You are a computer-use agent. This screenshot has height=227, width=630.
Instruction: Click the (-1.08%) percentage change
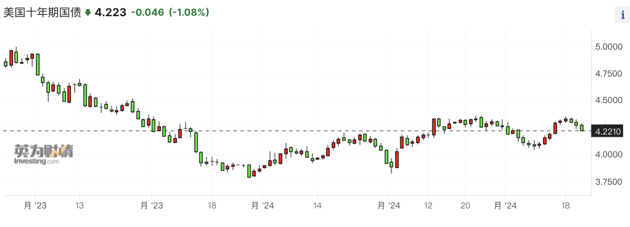tap(189, 13)
